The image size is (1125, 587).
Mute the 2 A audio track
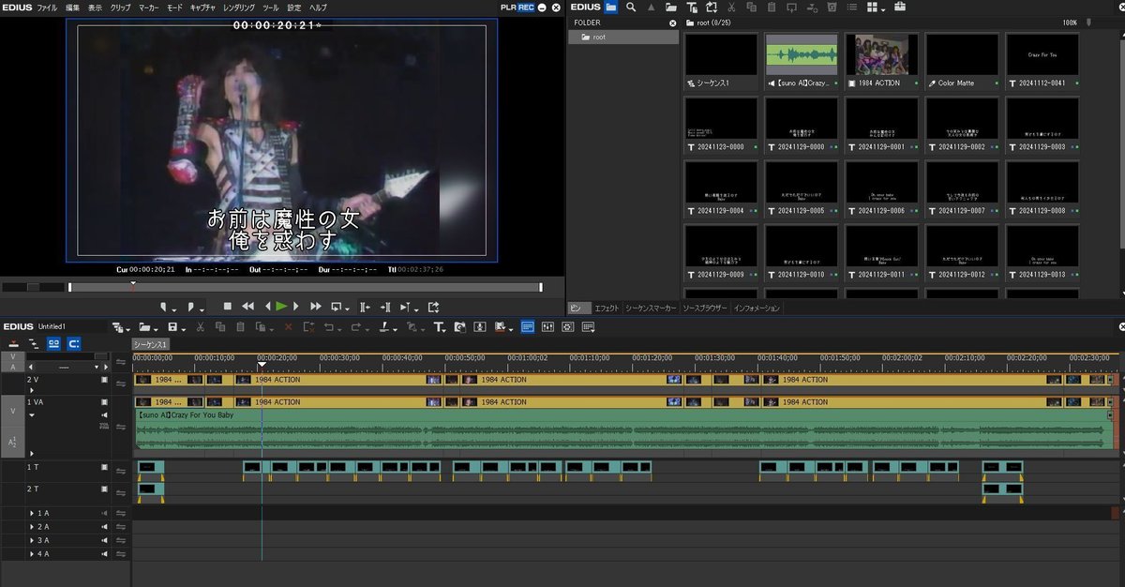click(103, 527)
